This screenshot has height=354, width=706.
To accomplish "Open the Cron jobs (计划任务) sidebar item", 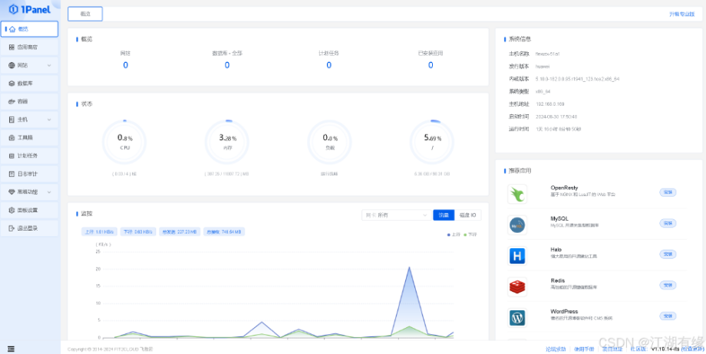I will 29,156.
